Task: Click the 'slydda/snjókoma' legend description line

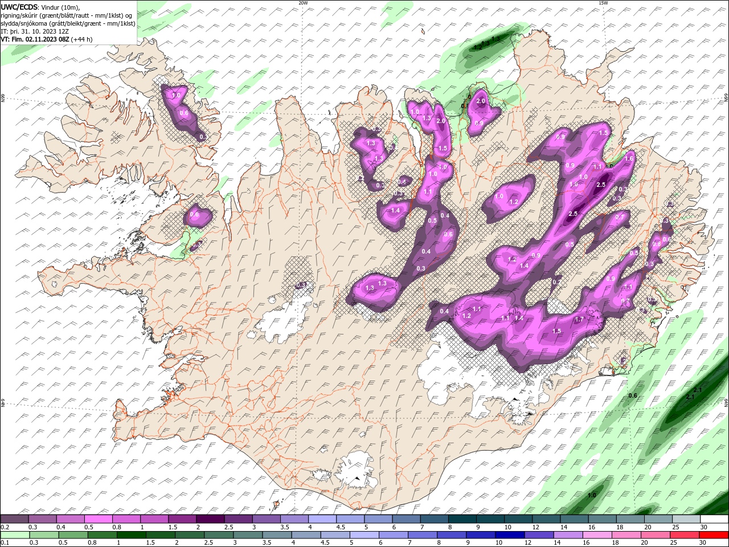Action: [68, 23]
